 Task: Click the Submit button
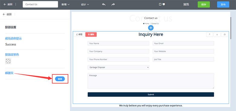[x=151, y=94]
